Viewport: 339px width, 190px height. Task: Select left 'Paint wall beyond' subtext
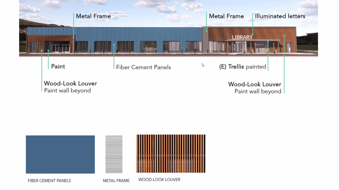[x=68, y=91]
